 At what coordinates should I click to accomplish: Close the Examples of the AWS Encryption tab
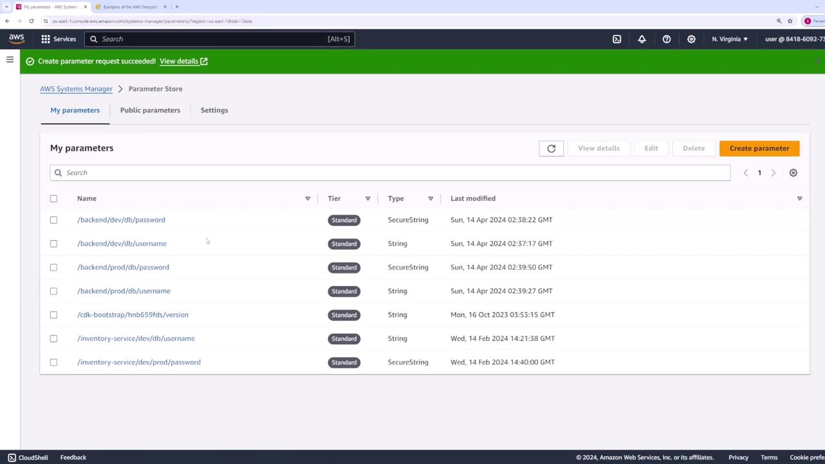pyautogui.click(x=165, y=6)
